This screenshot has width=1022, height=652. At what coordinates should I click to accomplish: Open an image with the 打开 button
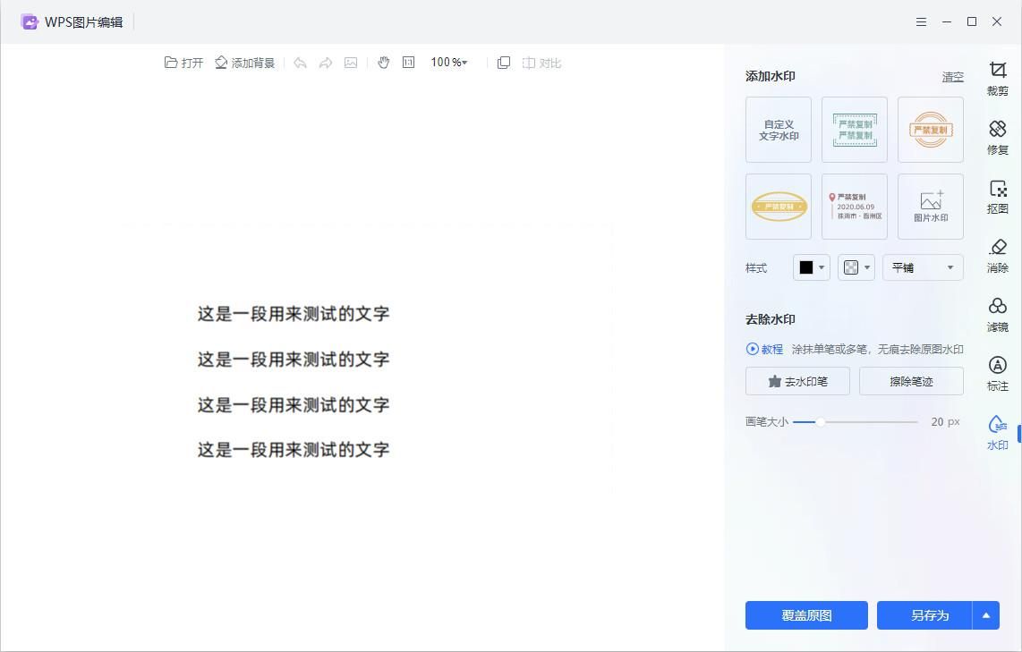183,63
